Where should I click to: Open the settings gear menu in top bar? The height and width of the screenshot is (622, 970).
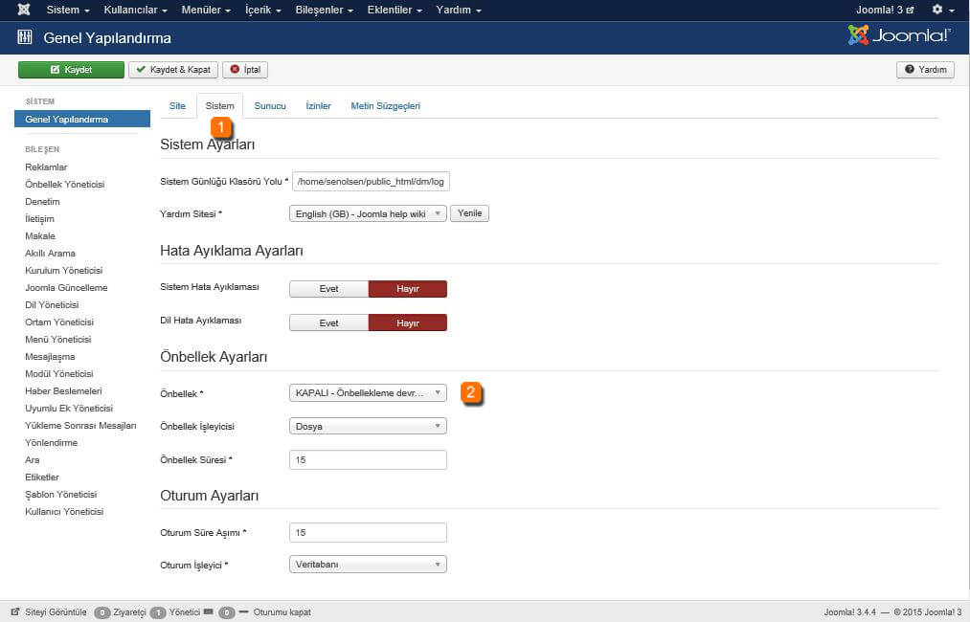[942, 10]
